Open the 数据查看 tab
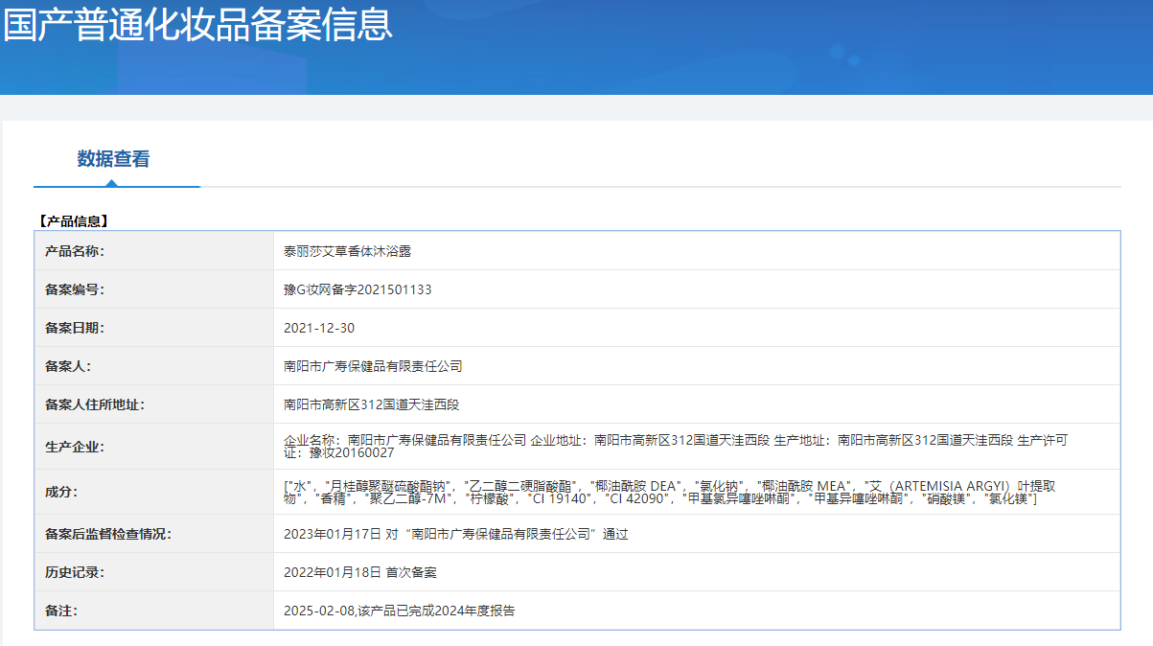 pyautogui.click(x=113, y=159)
